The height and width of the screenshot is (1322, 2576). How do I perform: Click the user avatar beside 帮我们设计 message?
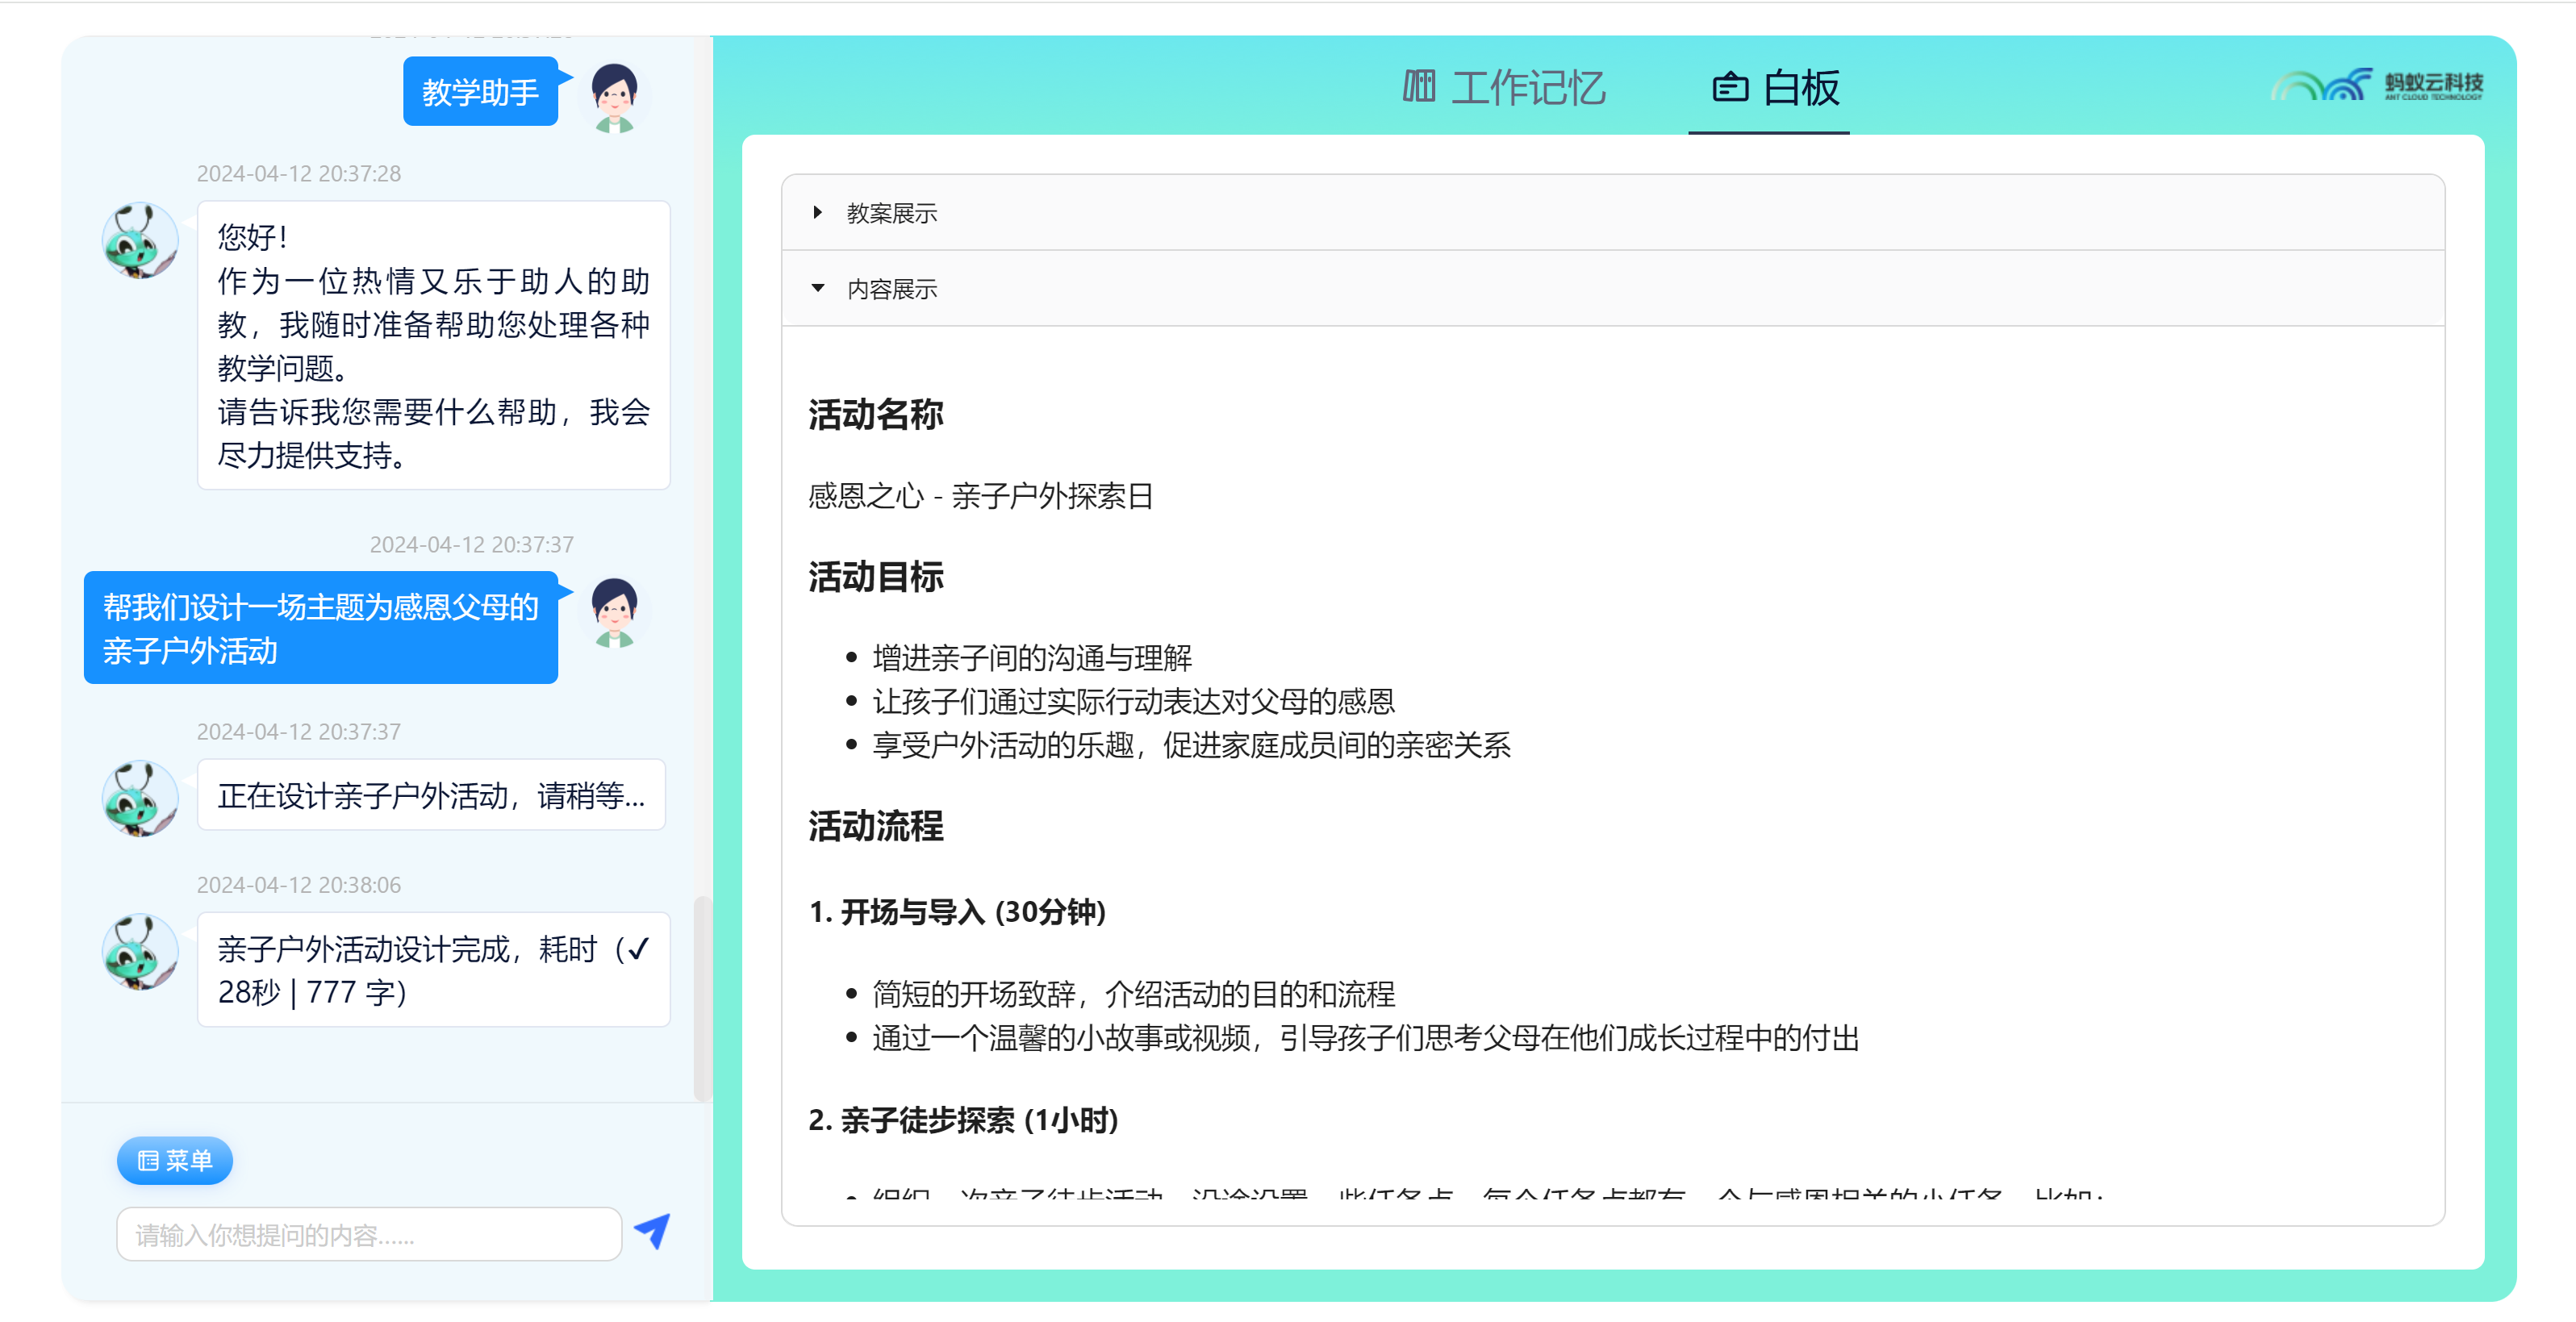(x=614, y=611)
